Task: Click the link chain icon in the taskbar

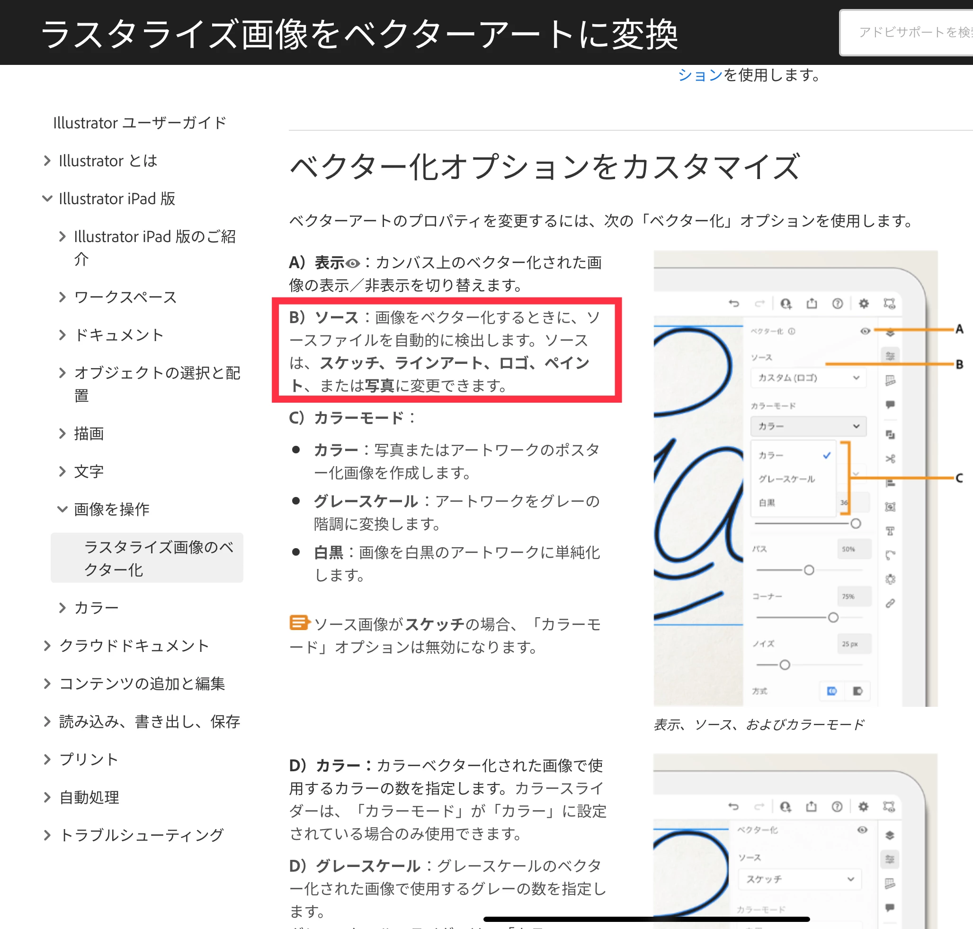Action: coord(890,603)
